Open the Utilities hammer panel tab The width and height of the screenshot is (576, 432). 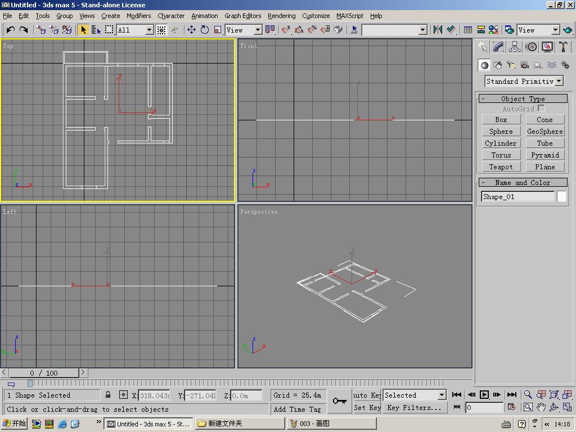click(x=563, y=47)
